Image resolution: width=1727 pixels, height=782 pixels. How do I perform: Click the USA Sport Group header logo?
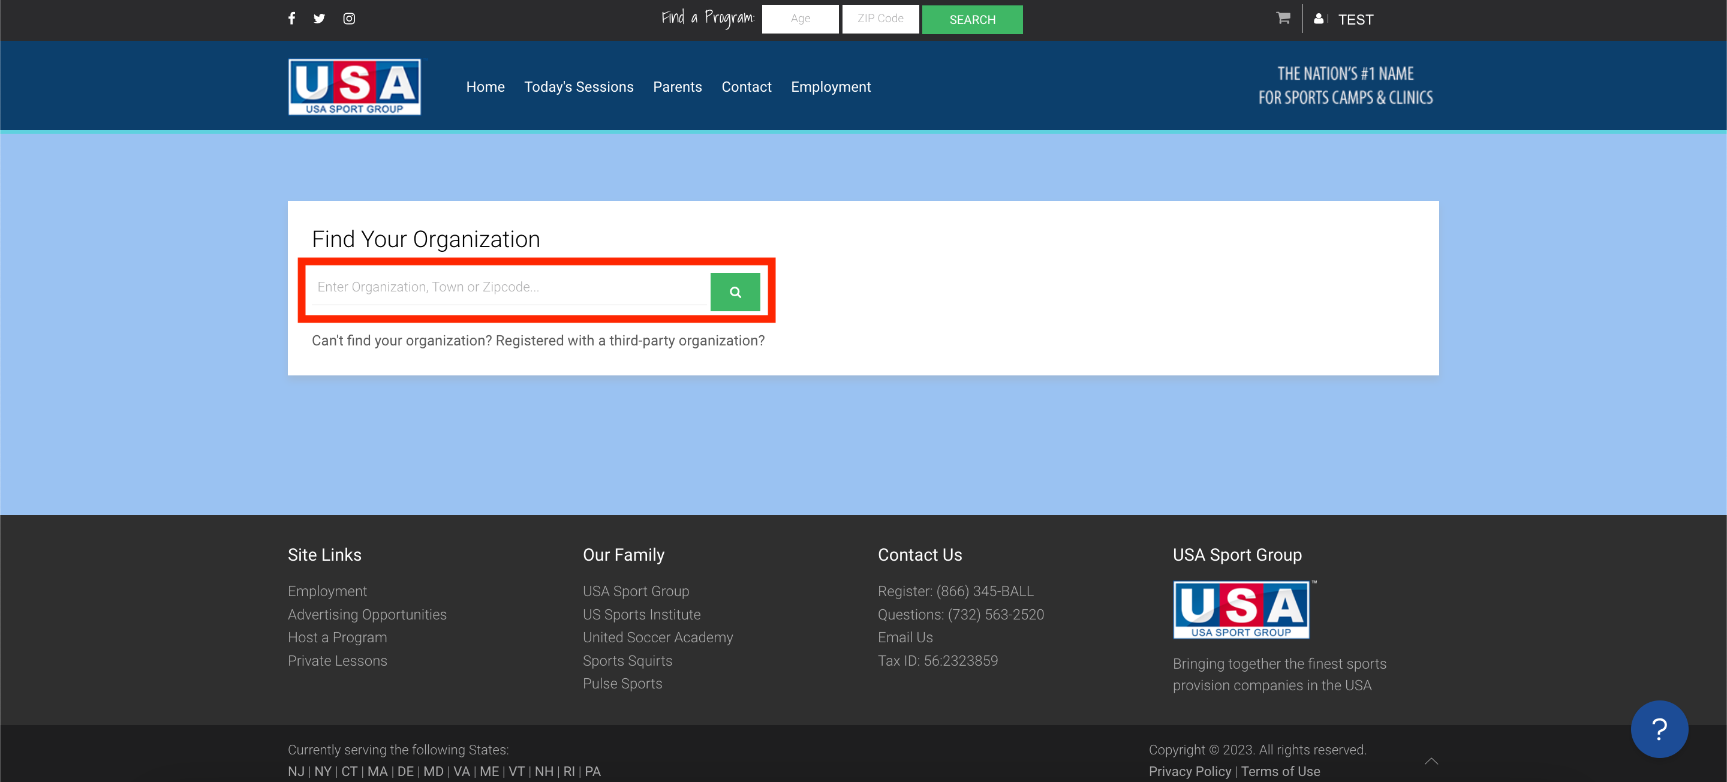[x=354, y=86]
